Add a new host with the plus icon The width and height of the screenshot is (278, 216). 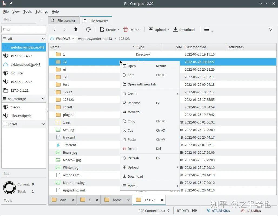tap(42, 20)
